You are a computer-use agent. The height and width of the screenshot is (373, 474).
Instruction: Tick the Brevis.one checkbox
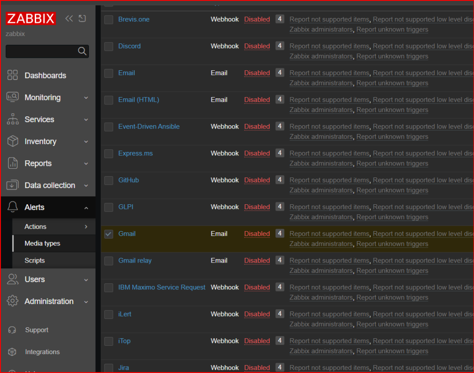pos(108,19)
